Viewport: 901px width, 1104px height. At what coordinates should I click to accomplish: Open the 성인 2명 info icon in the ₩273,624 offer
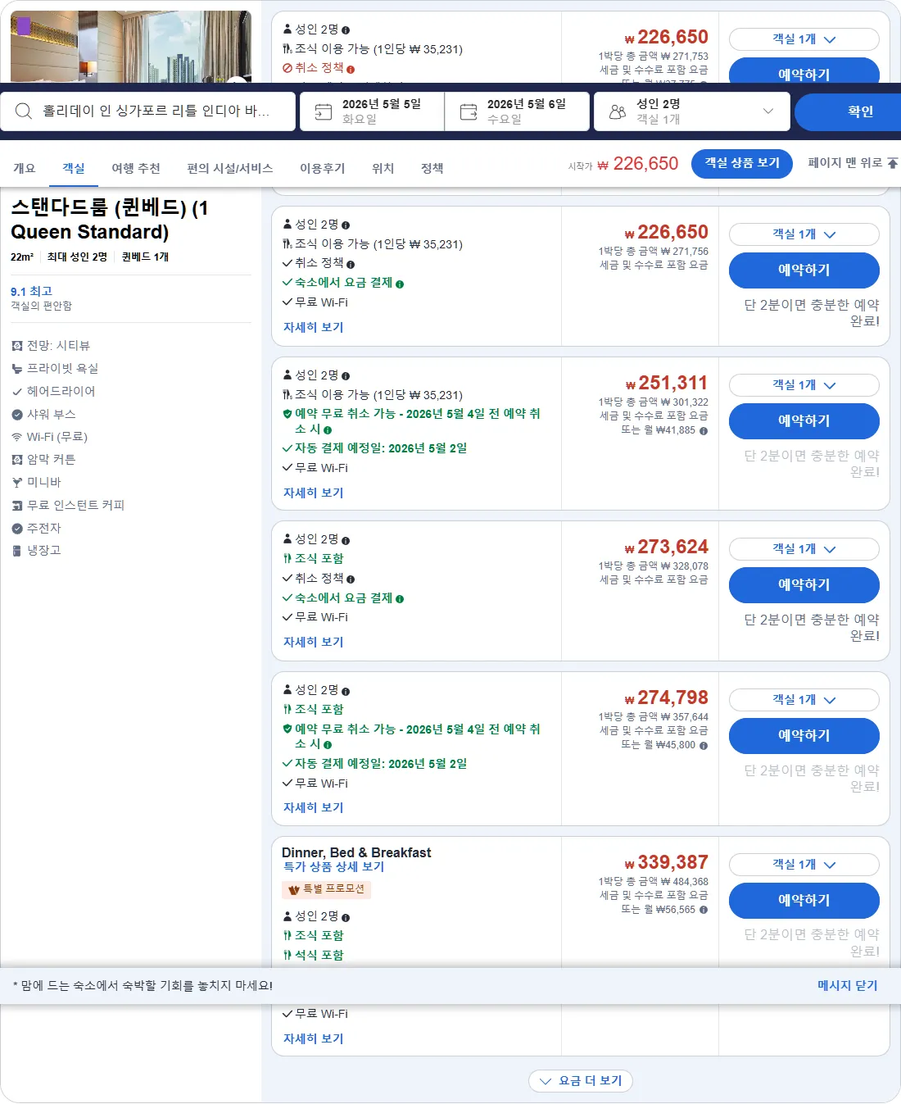click(346, 540)
